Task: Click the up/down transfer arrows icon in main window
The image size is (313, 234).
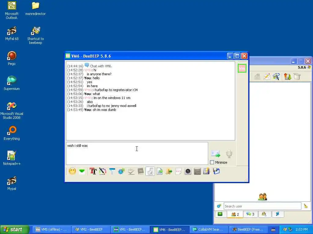Action: [x=287, y=76]
